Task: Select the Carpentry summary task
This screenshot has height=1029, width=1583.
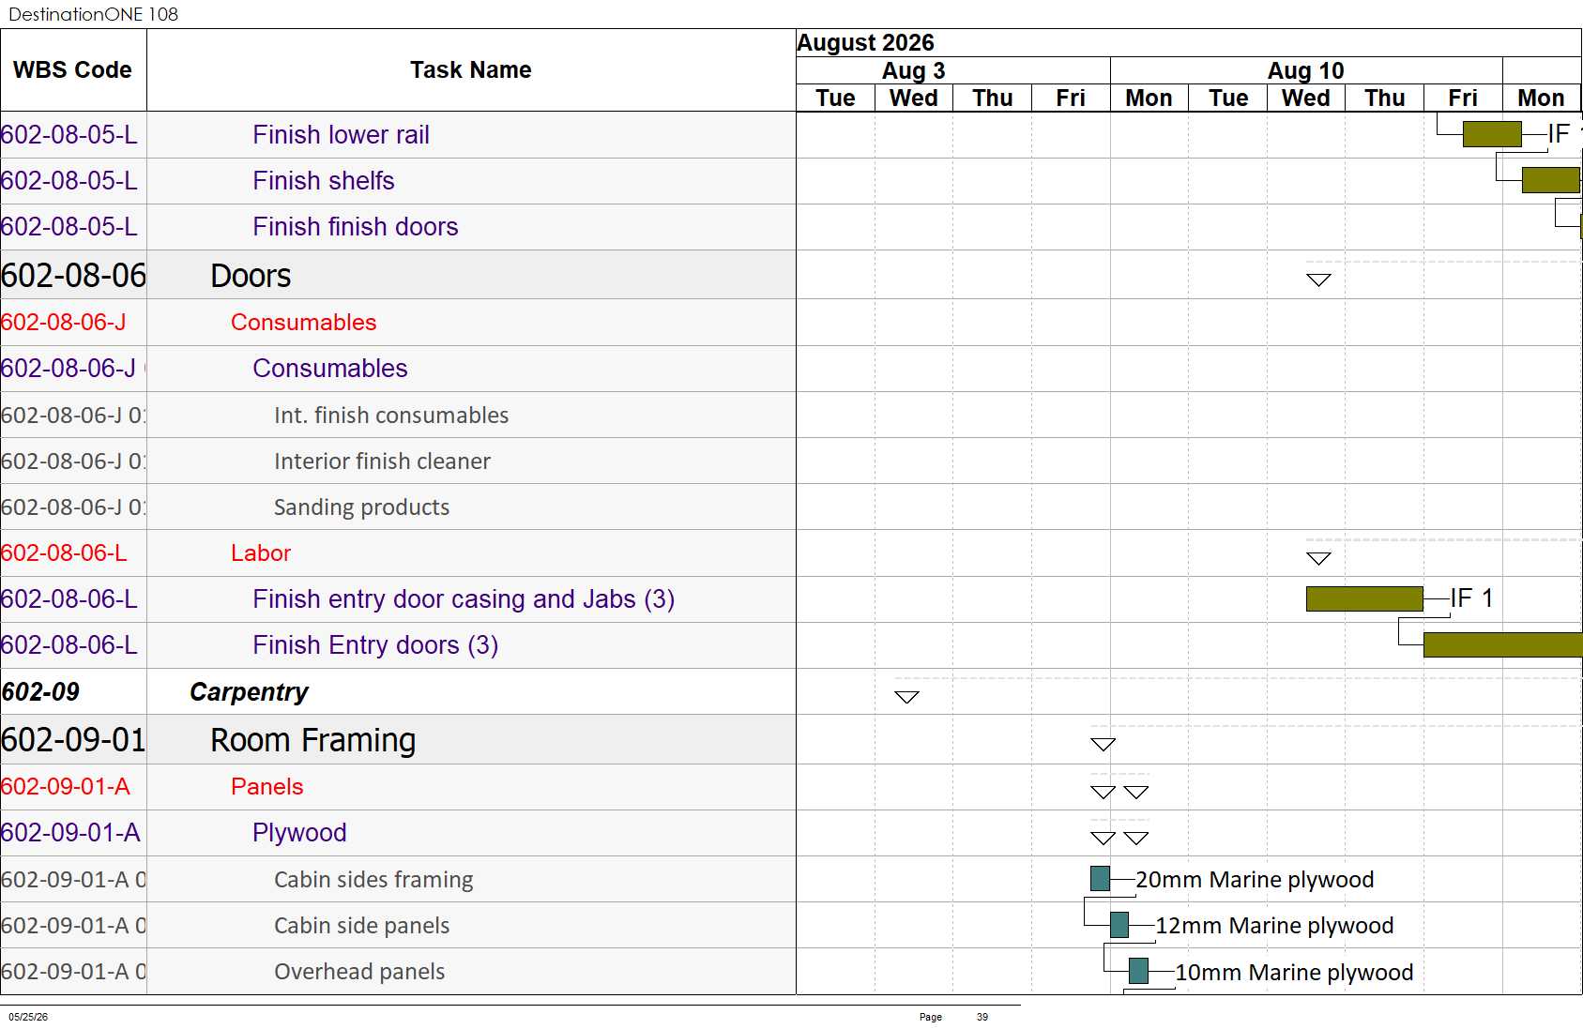Action: [x=249, y=692]
